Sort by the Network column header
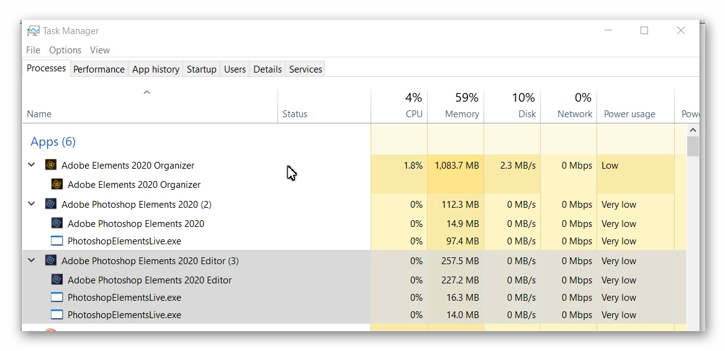 pos(568,106)
